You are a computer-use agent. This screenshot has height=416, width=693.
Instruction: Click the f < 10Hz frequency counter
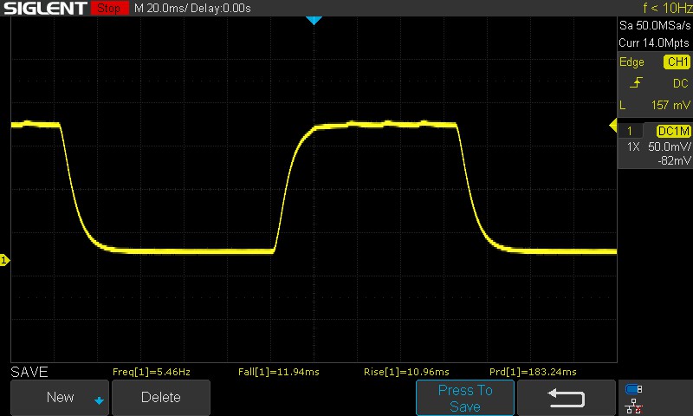point(667,8)
